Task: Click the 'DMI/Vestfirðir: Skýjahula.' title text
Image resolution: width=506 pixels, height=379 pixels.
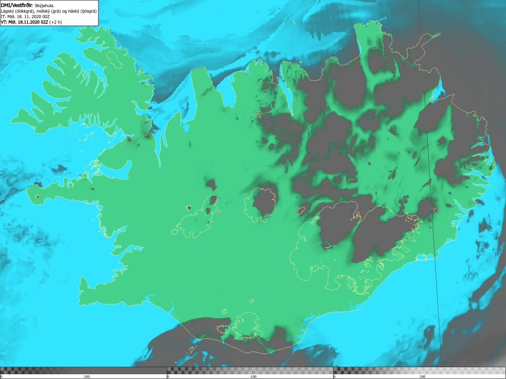Action: (x=28, y=5)
